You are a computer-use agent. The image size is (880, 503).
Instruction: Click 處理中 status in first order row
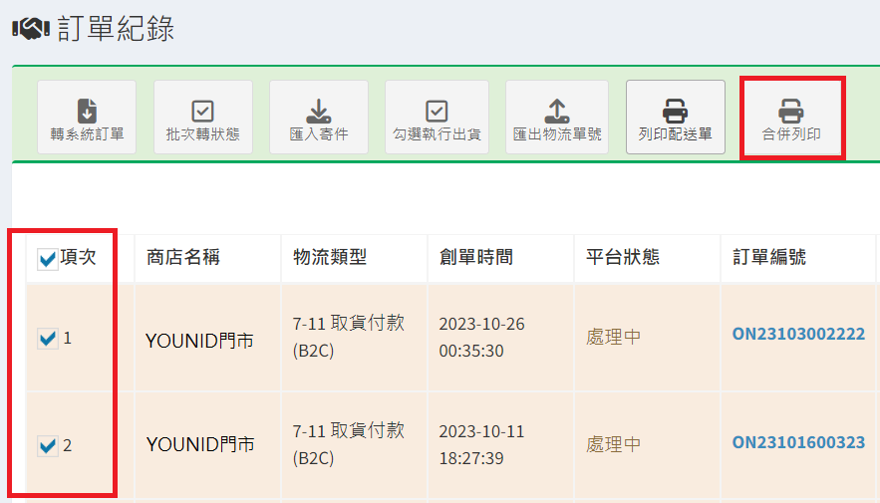click(x=613, y=337)
